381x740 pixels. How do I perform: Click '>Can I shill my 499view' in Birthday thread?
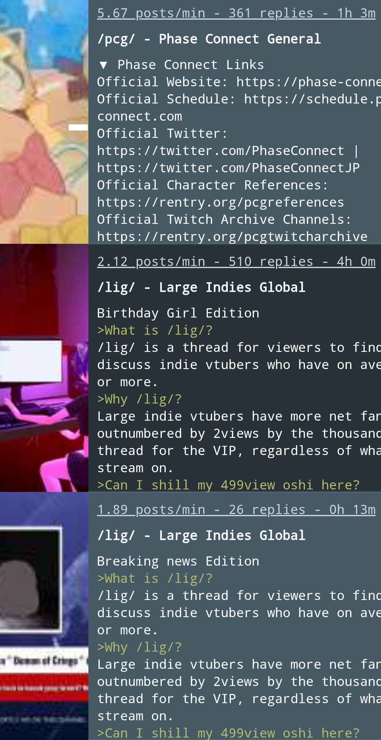(x=186, y=485)
